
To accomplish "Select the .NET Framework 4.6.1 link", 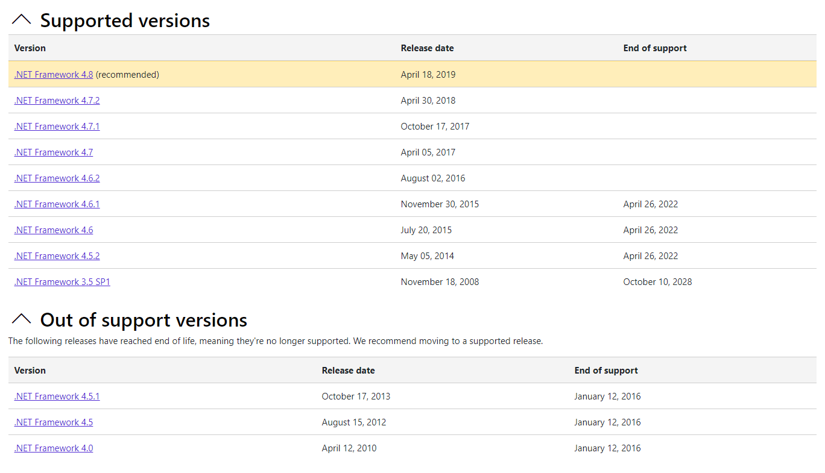I will 57,204.
